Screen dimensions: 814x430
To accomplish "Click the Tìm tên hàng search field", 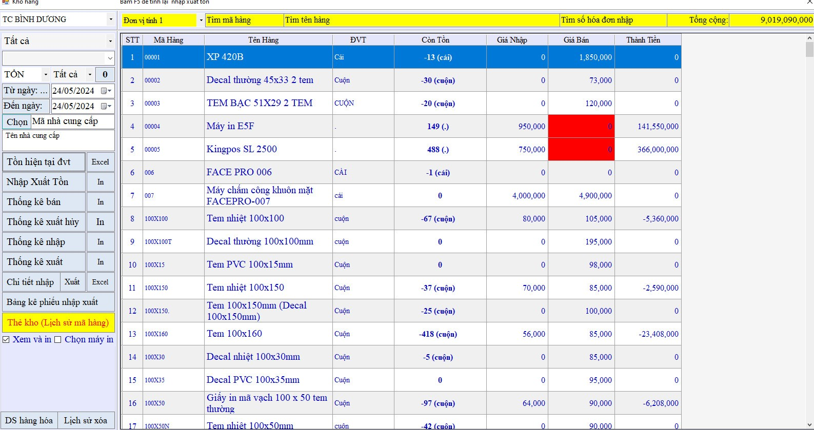I will tap(422, 20).
